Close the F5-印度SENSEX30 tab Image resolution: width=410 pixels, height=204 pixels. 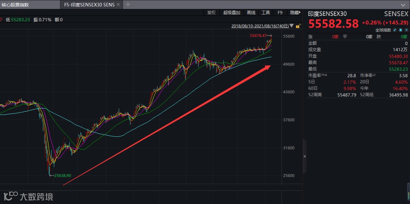[x=118, y=5]
